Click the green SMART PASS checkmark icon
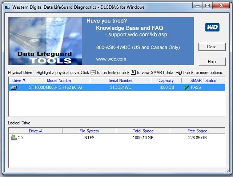Image resolution: width=233 pixels, height=177 pixels. click(x=186, y=87)
